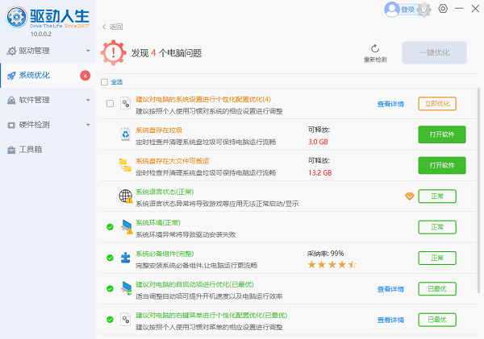This screenshot has height=339, width=484.
Task: Click the star rating under 采纳率 99%
Action: [x=332, y=264]
